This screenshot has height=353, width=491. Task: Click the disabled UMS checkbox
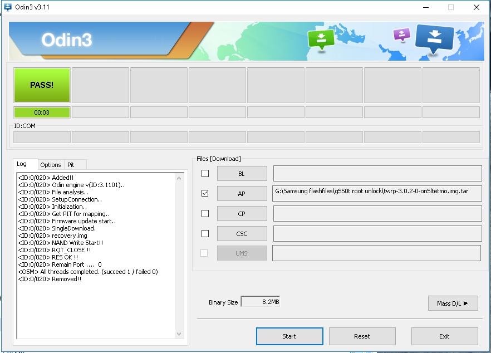point(204,253)
